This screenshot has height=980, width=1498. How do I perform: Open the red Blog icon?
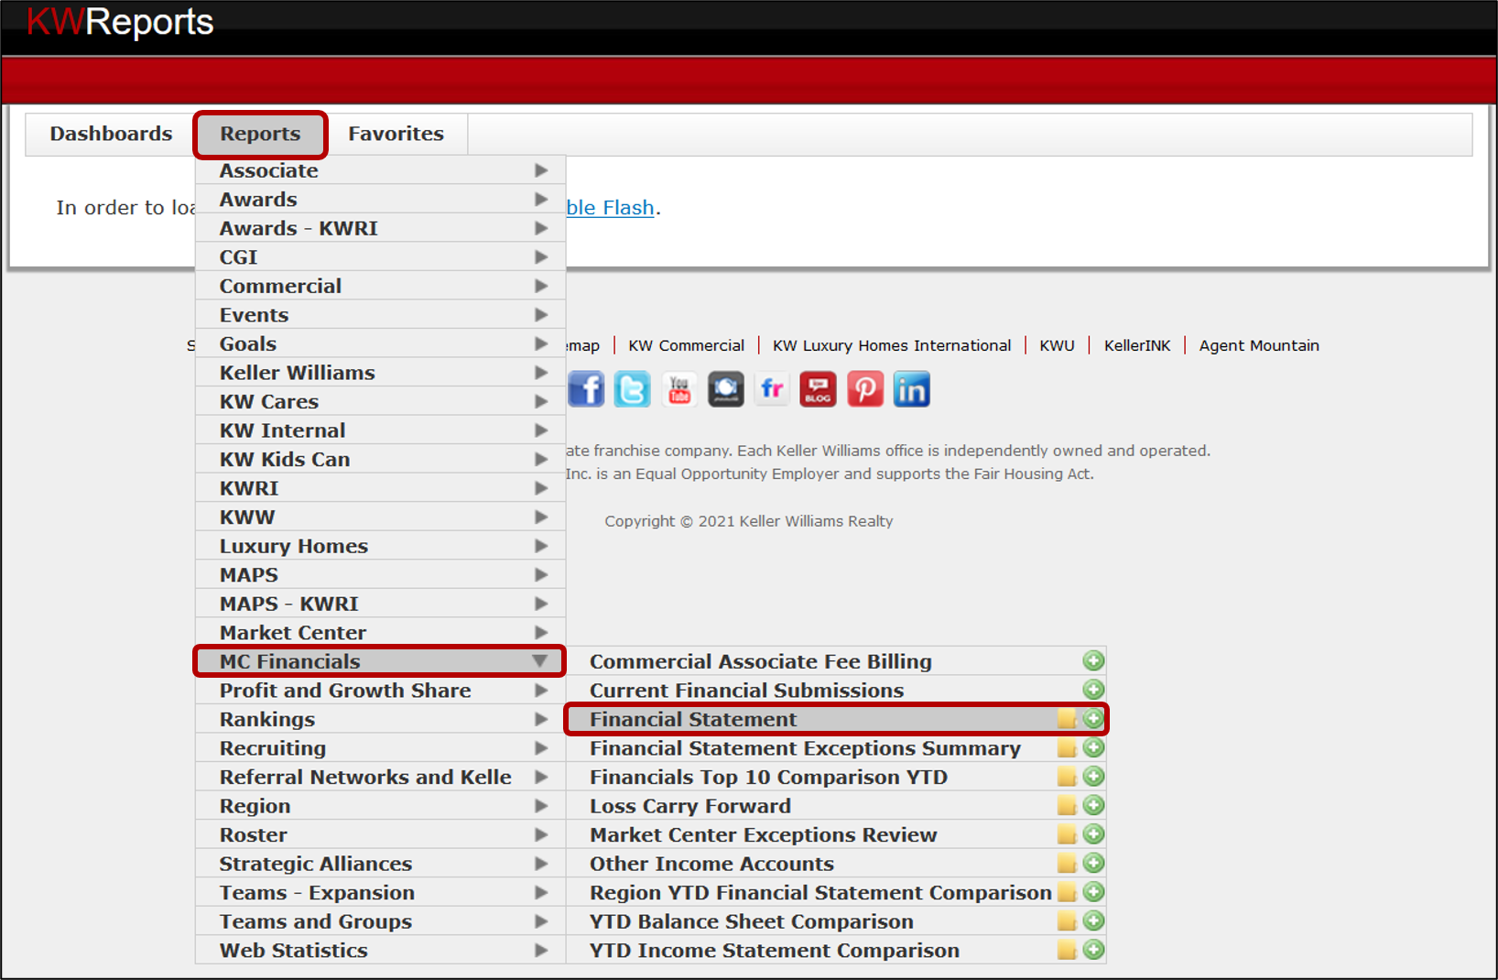click(819, 389)
